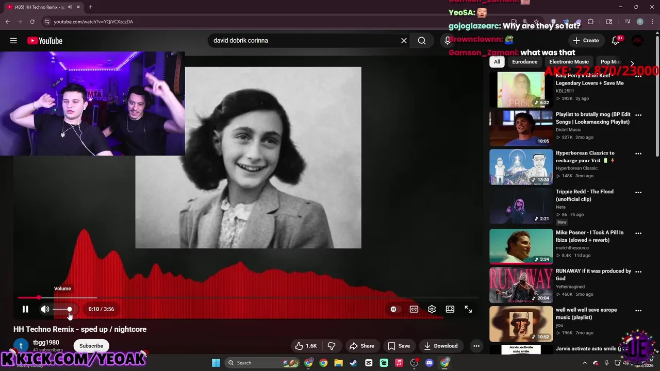Open Discord from the taskbar
This screenshot has width=660, height=371.
pyautogui.click(x=430, y=363)
